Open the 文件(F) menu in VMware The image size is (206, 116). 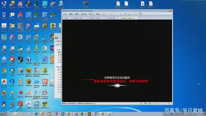[x=65, y=14]
